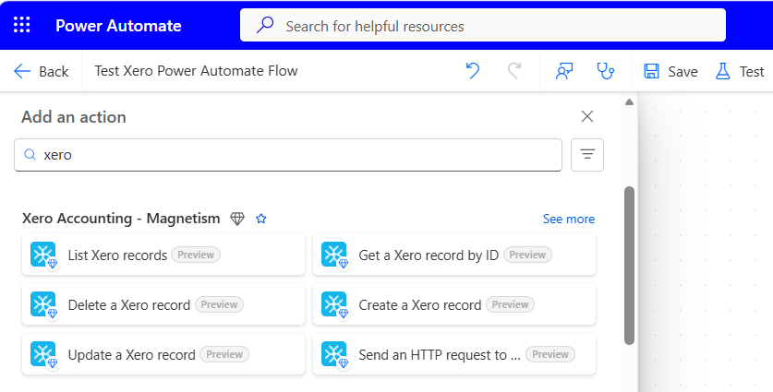This screenshot has height=392, width=773.
Task: Click the Add an action heading
Action: [74, 117]
